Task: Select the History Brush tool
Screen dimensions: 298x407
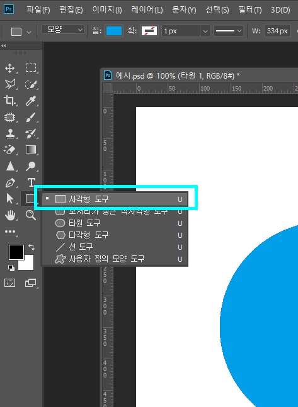Action: tap(31, 134)
